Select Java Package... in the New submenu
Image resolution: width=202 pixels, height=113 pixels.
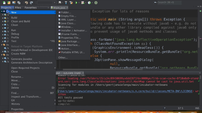(x=73, y=42)
